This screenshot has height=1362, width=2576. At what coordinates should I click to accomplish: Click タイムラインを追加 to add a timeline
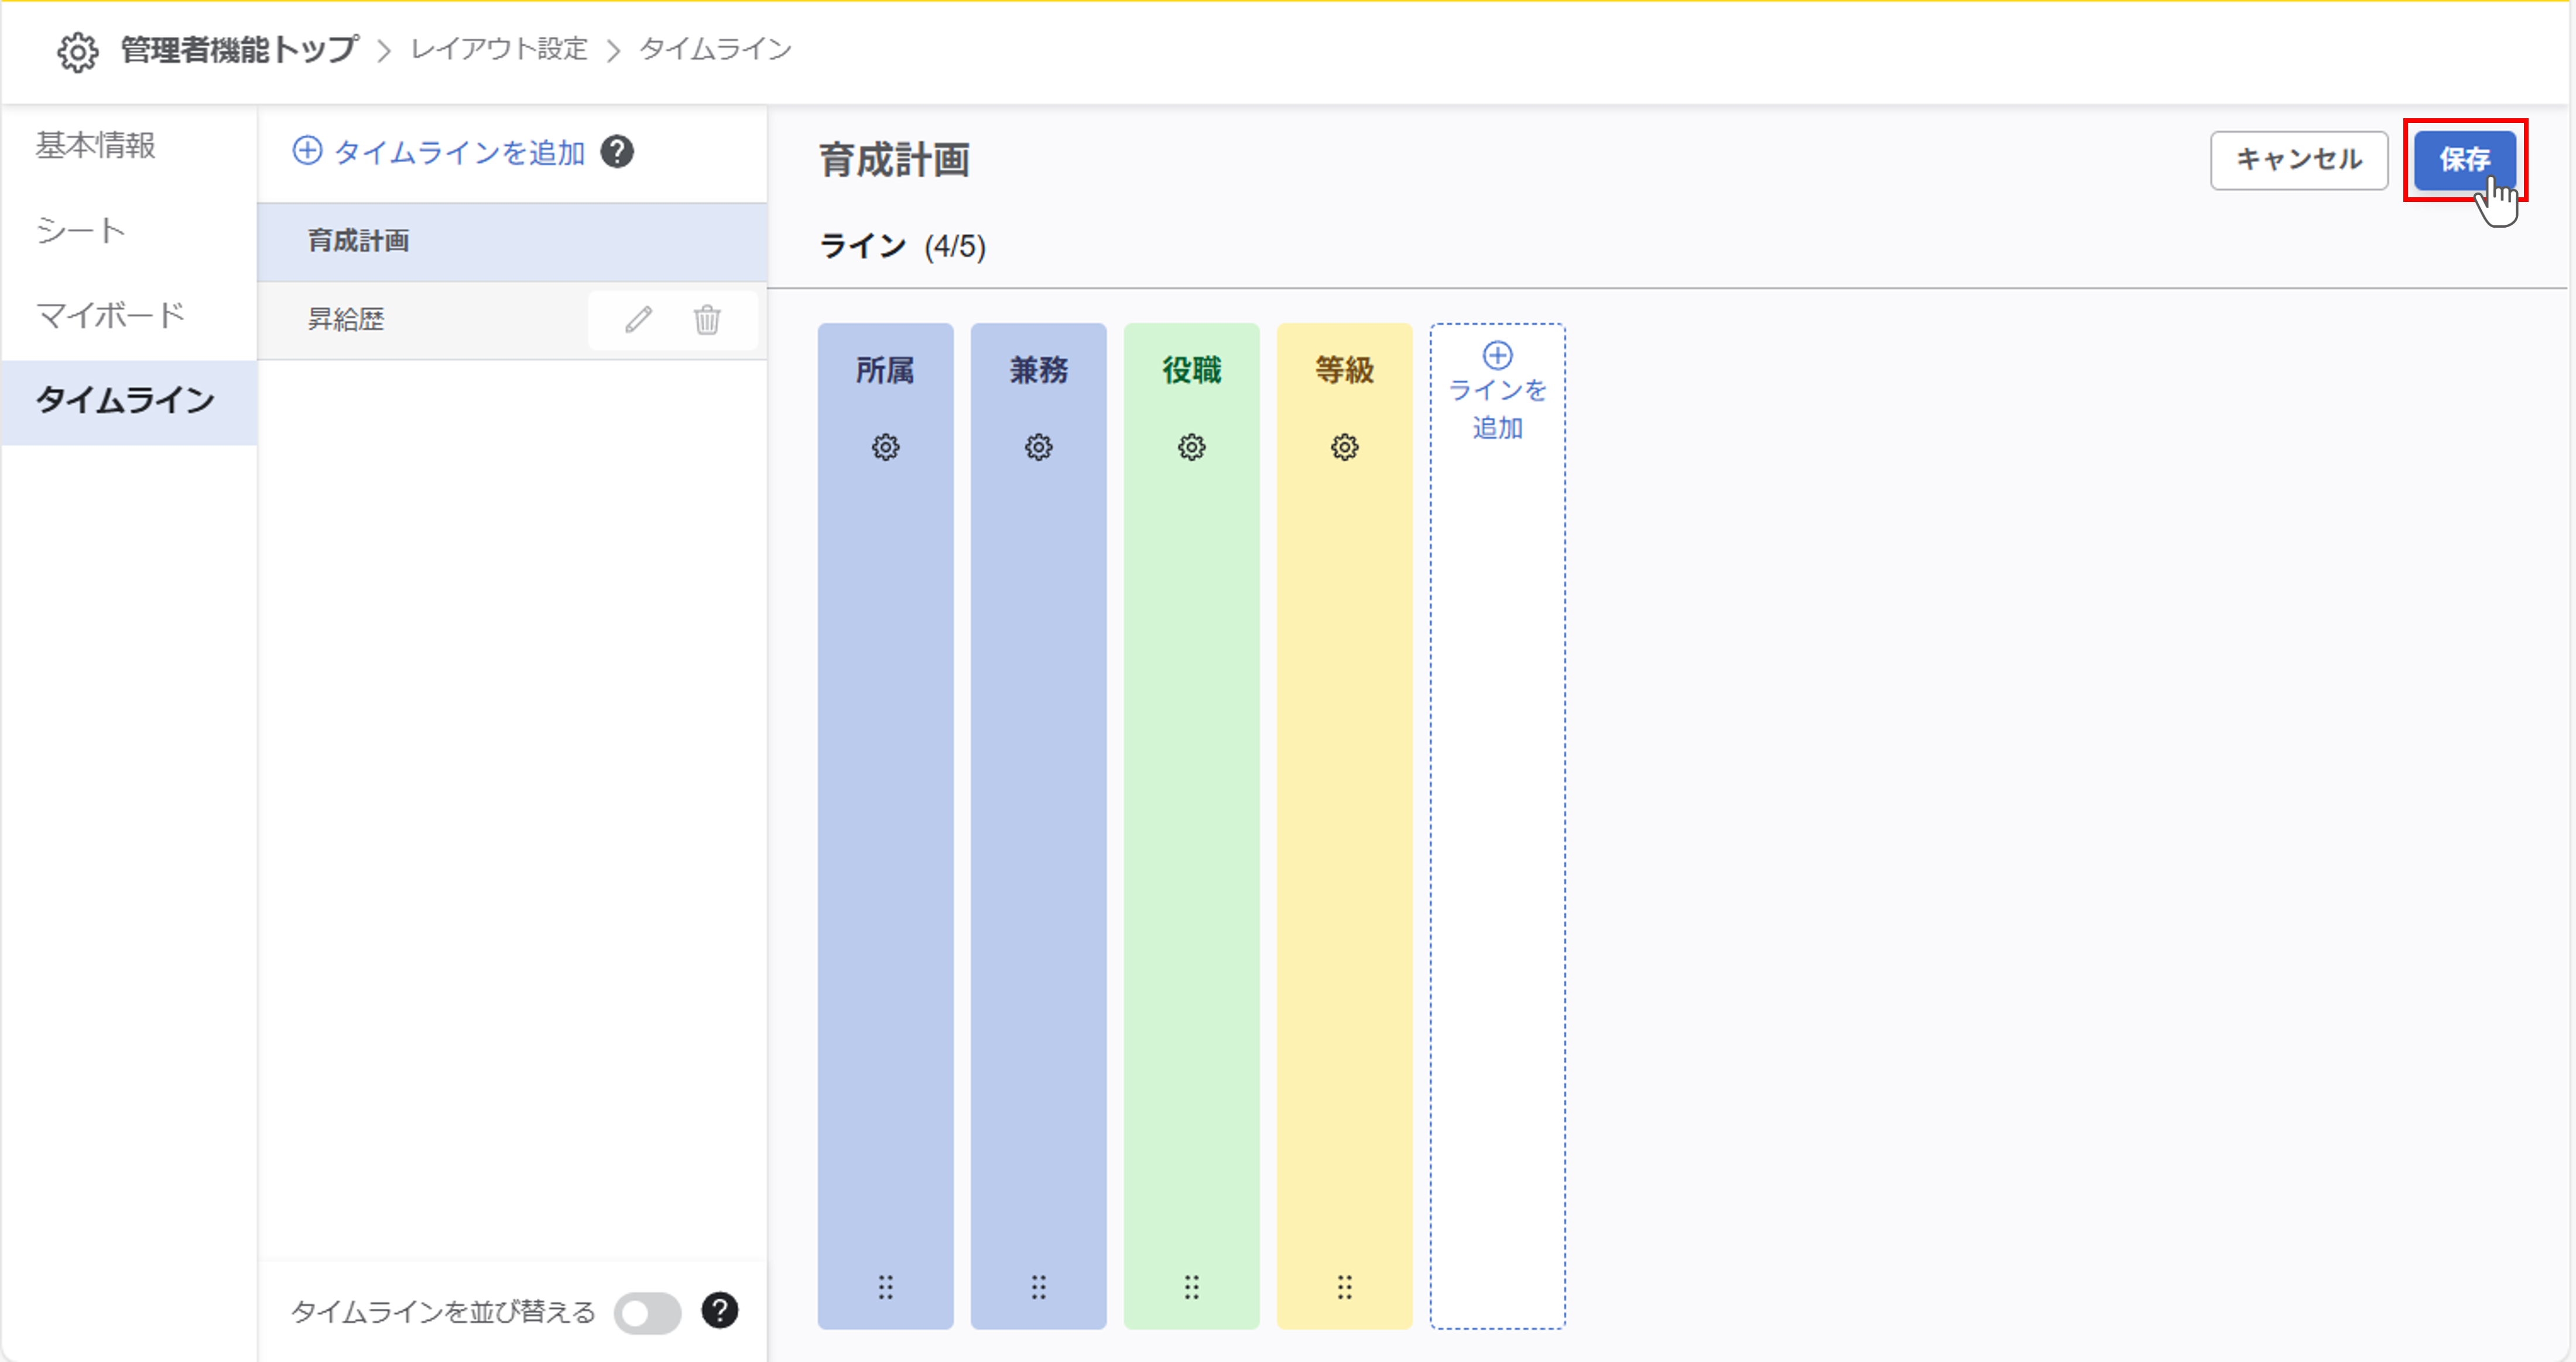click(440, 152)
